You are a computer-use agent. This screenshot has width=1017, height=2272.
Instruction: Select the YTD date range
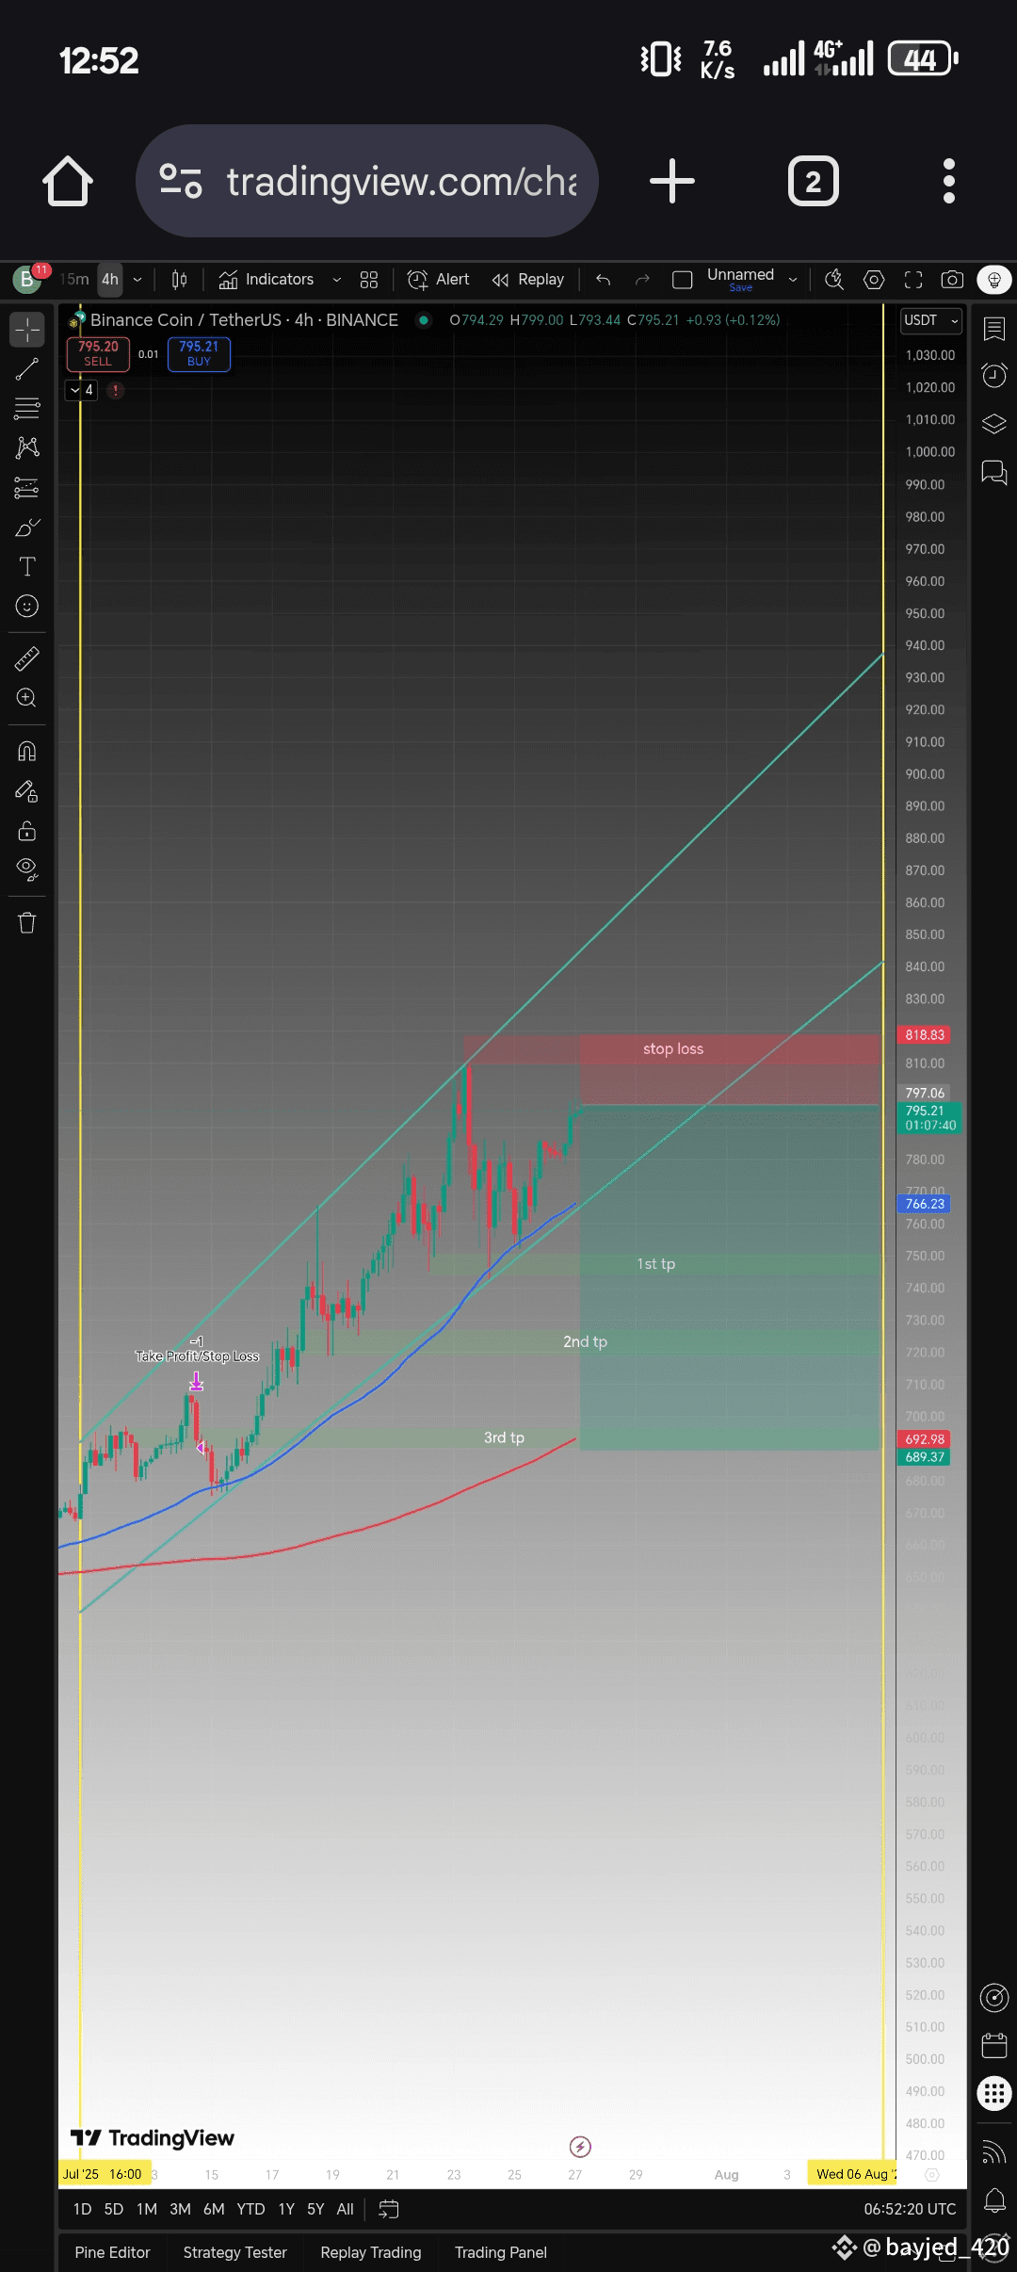tap(250, 2209)
